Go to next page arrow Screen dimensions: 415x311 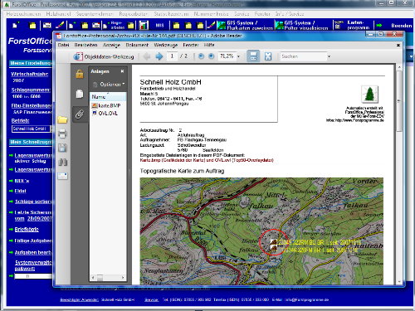pyautogui.click(x=159, y=56)
